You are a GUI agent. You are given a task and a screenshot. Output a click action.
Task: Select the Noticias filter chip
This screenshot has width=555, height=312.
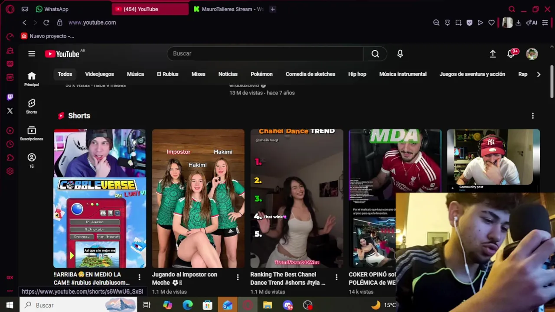pyautogui.click(x=228, y=74)
